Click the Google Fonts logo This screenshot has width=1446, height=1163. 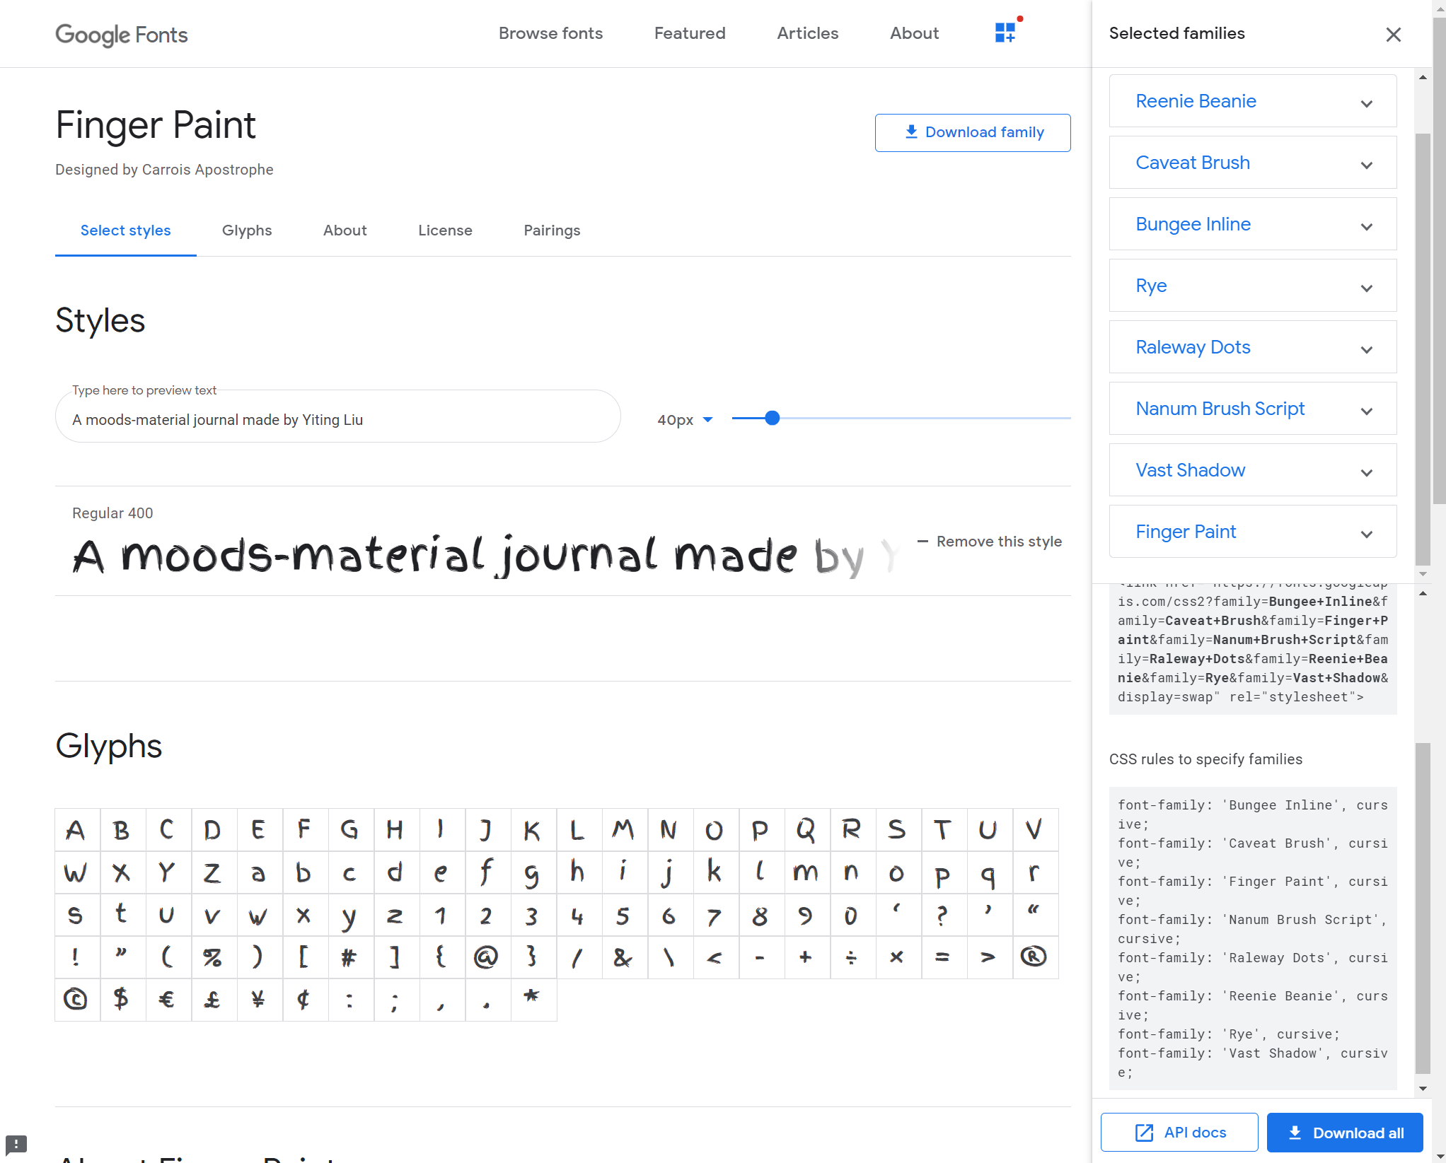(x=122, y=35)
